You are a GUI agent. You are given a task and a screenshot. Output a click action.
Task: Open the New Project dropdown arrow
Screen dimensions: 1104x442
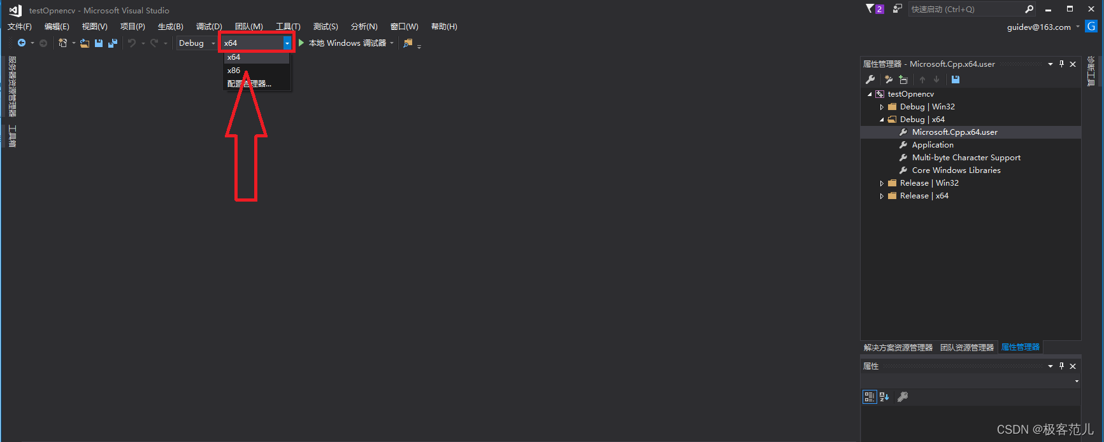pyautogui.click(x=73, y=43)
